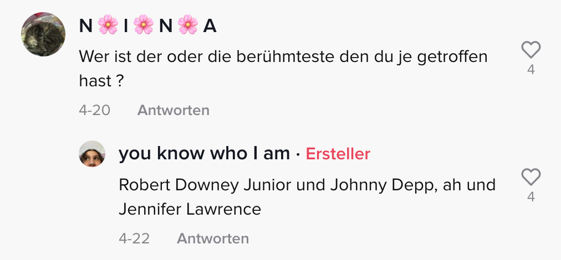561x260 pixels.
Task: Click the 4-20 comment date
Action: [x=94, y=110]
